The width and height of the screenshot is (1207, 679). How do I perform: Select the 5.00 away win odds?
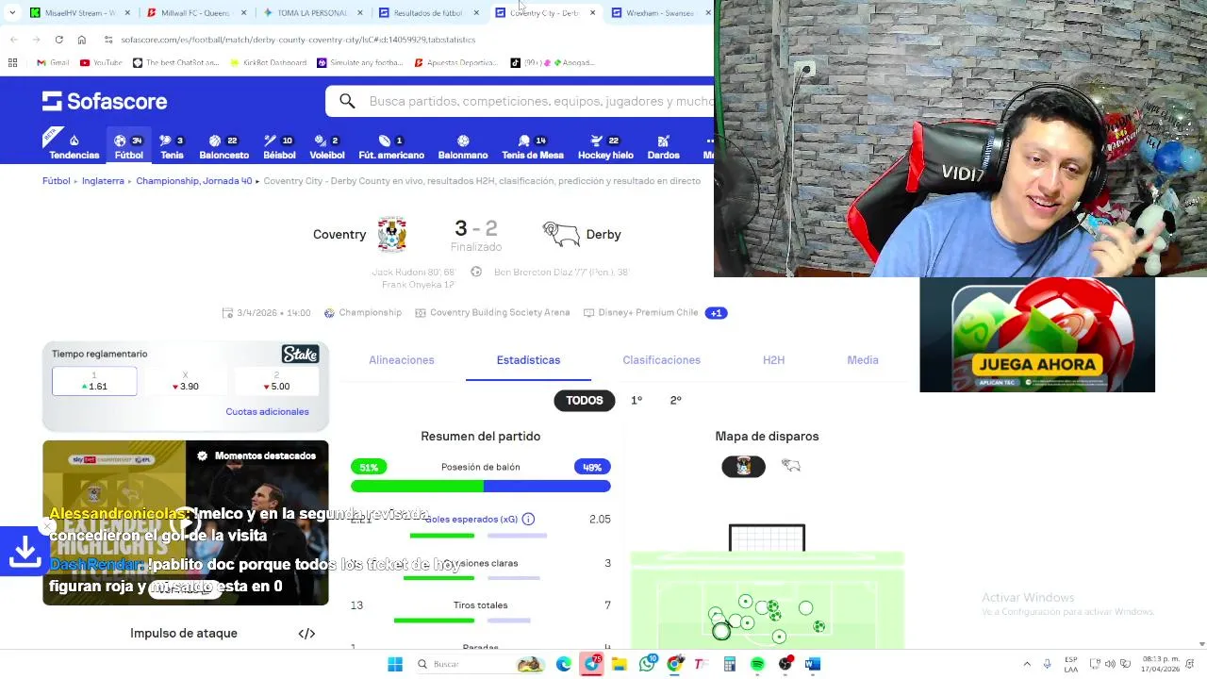(276, 382)
